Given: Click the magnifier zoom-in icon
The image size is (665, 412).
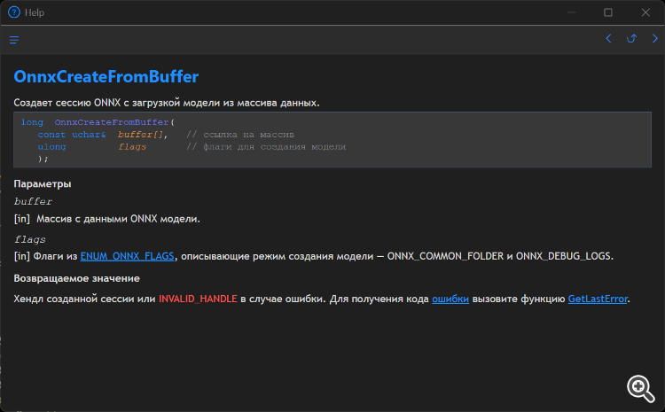Looking at the screenshot, I should tap(640, 386).
